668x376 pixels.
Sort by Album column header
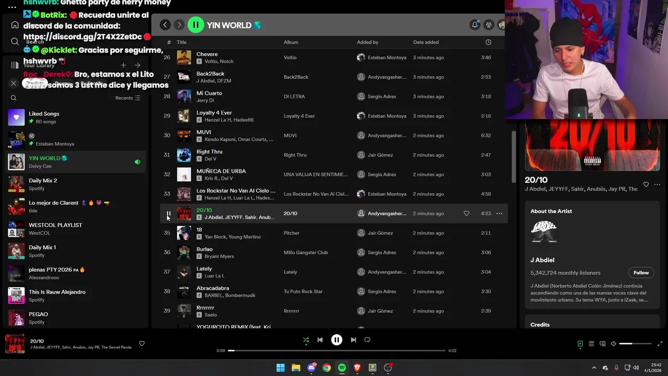click(291, 42)
